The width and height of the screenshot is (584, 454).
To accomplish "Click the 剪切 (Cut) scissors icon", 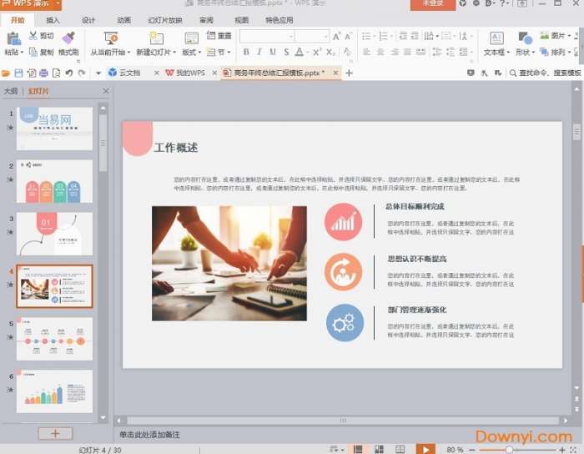I will [x=33, y=37].
